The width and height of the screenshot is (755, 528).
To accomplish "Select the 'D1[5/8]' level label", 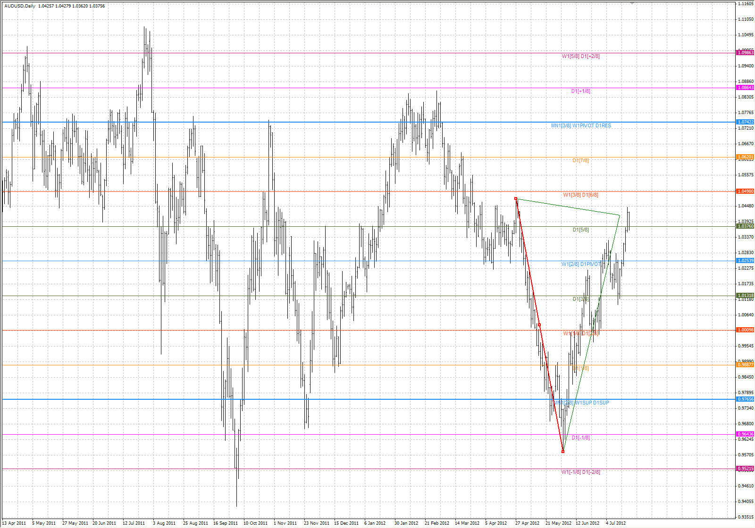I will (580, 230).
